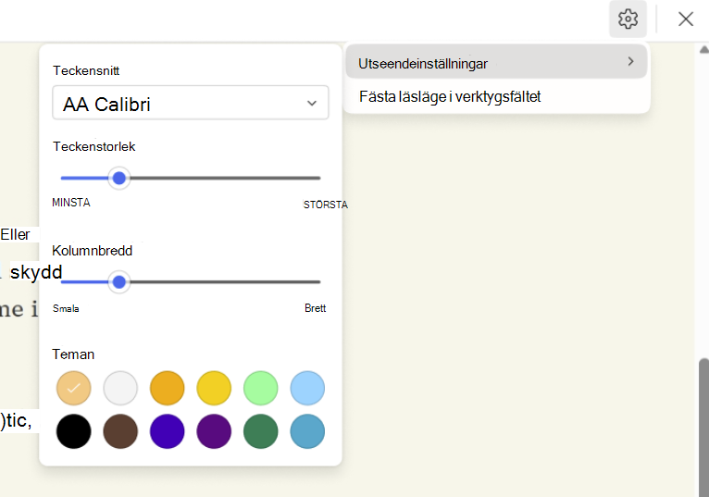Open Utseendeinställningar submenu
Image resolution: width=709 pixels, height=497 pixels.
(x=496, y=62)
